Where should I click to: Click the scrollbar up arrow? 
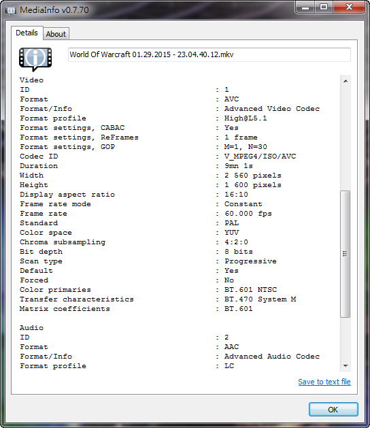pyautogui.click(x=346, y=81)
